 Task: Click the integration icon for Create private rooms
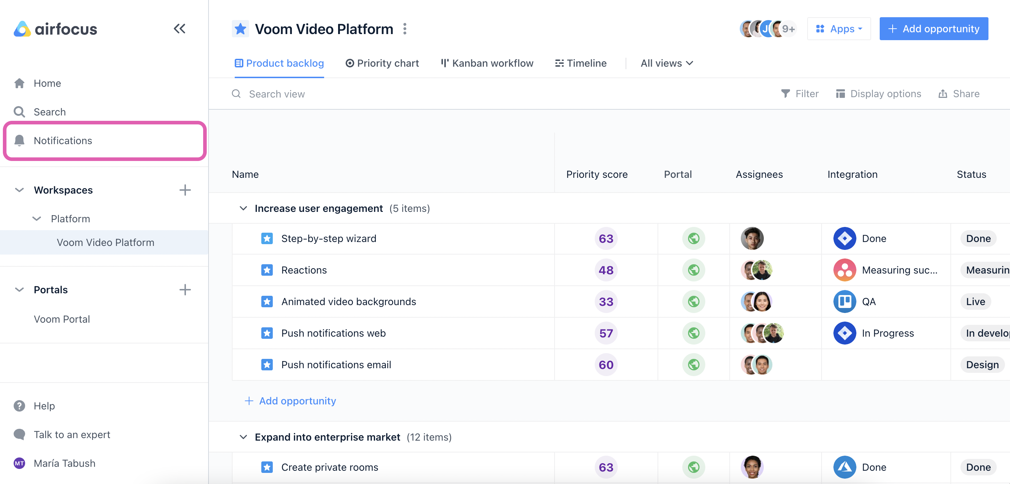(x=845, y=467)
